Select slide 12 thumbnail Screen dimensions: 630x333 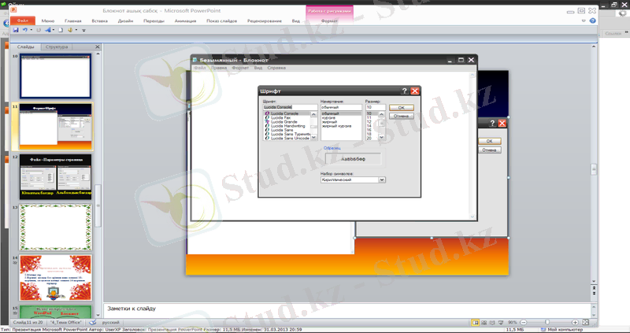click(x=55, y=176)
